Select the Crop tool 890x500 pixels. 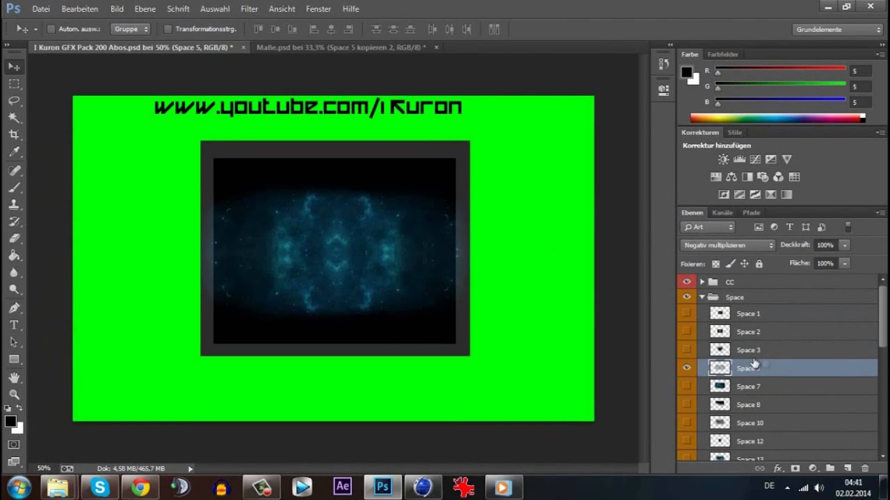pyautogui.click(x=14, y=135)
